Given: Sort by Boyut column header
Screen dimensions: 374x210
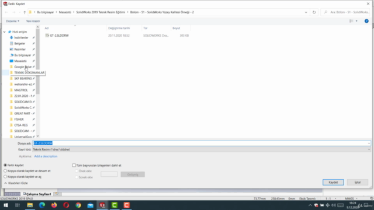Looking at the screenshot, I should [x=176, y=28].
